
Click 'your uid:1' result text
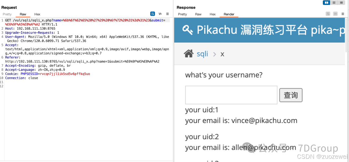pos(202,110)
